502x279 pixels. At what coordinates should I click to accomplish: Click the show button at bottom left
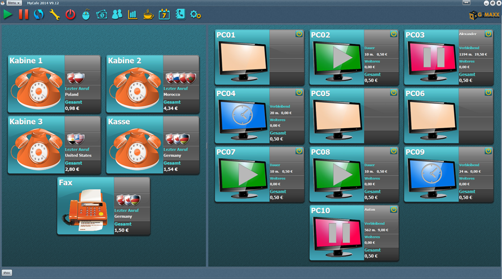click(7, 273)
